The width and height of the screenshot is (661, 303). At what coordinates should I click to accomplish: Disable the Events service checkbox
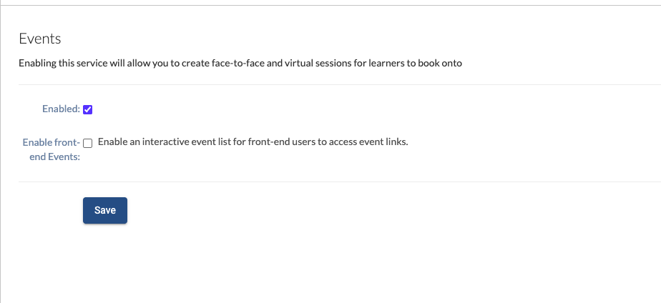coord(88,109)
